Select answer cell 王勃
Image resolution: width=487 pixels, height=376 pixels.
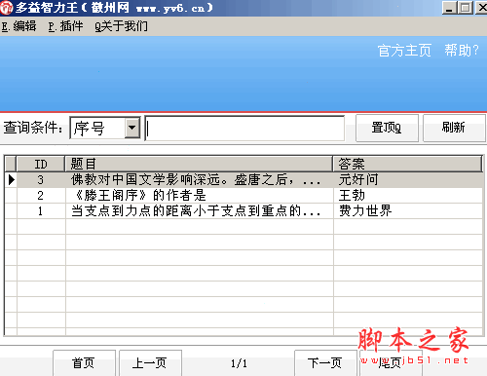[x=408, y=196]
